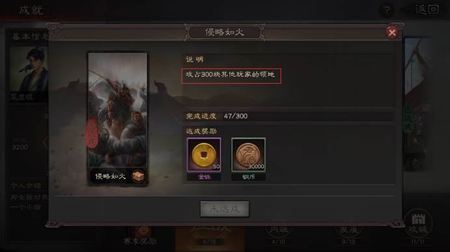
Task: Click the treasure box icon on the card
Action: (138, 176)
